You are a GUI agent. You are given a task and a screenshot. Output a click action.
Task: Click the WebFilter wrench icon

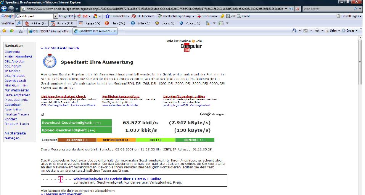click(x=18, y=23)
